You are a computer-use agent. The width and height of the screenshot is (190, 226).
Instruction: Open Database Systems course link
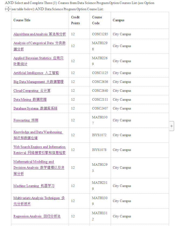click(x=35, y=108)
